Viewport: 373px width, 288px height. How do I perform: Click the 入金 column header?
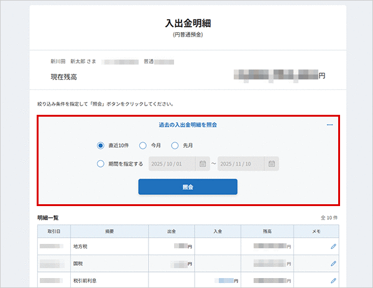click(x=218, y=232)
